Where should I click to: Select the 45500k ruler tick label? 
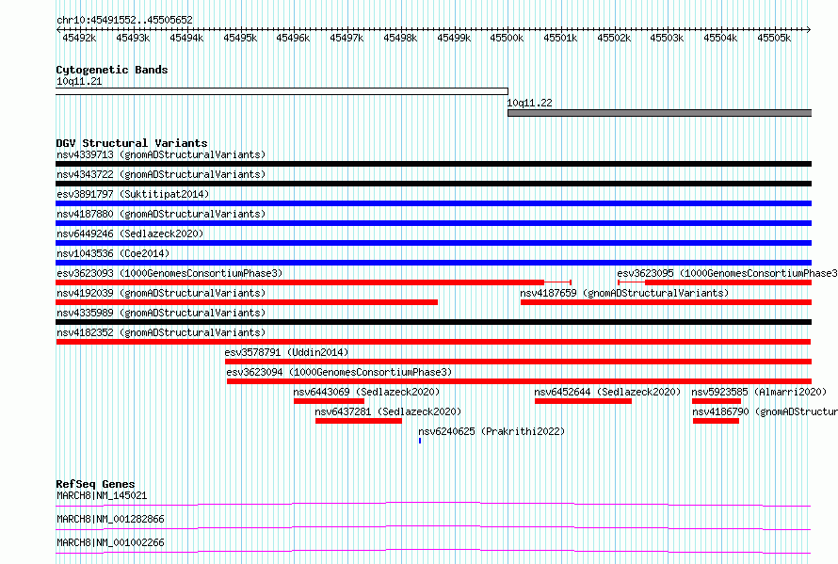(x=507, y=38)
